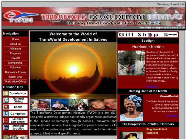Open the About Us page
Viewport: 186px width, 139px height.
pos(15,44)
